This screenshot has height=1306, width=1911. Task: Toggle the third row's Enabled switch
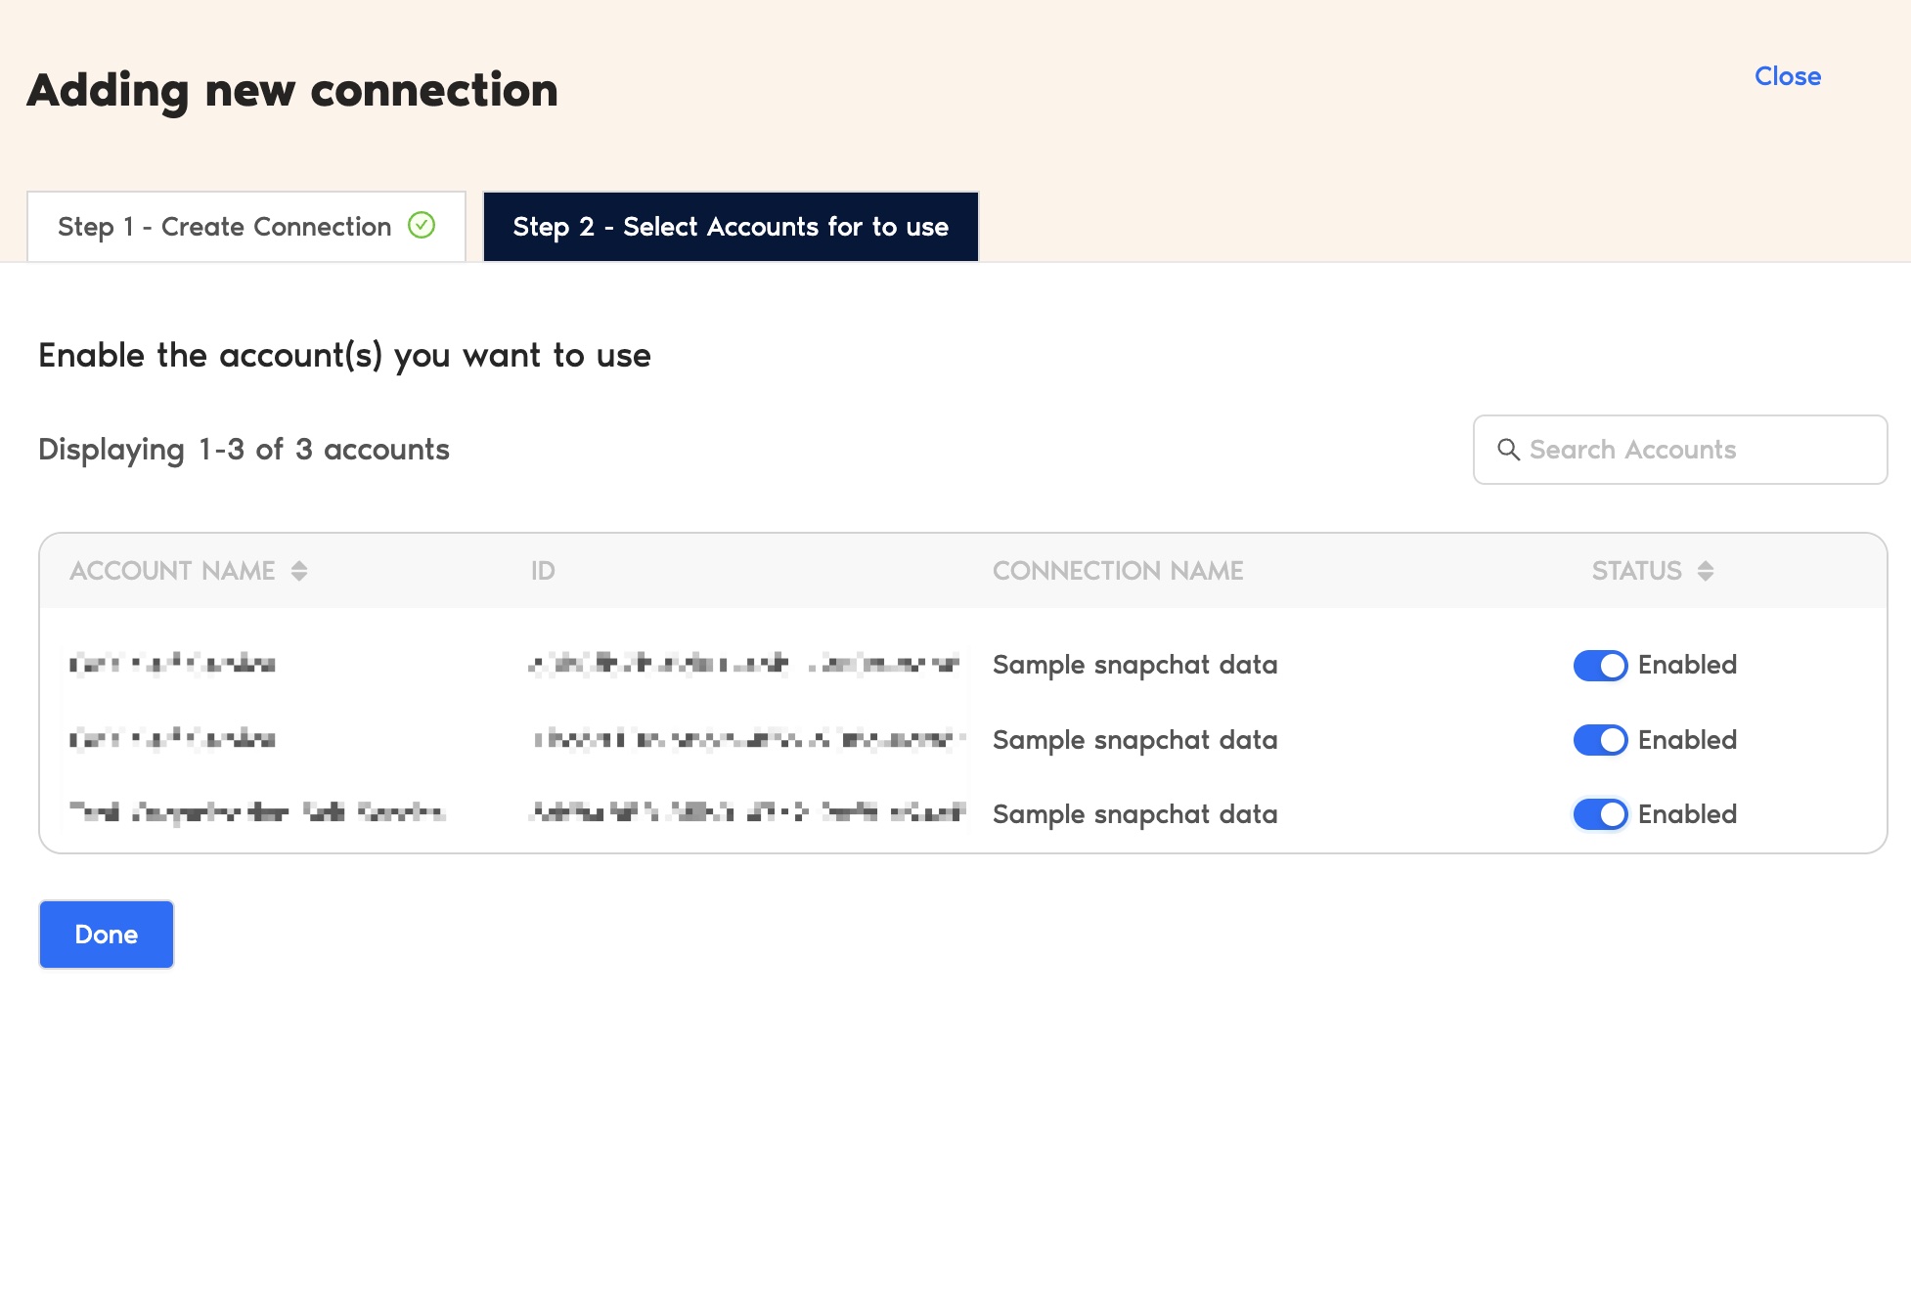tap(1601, 814)
